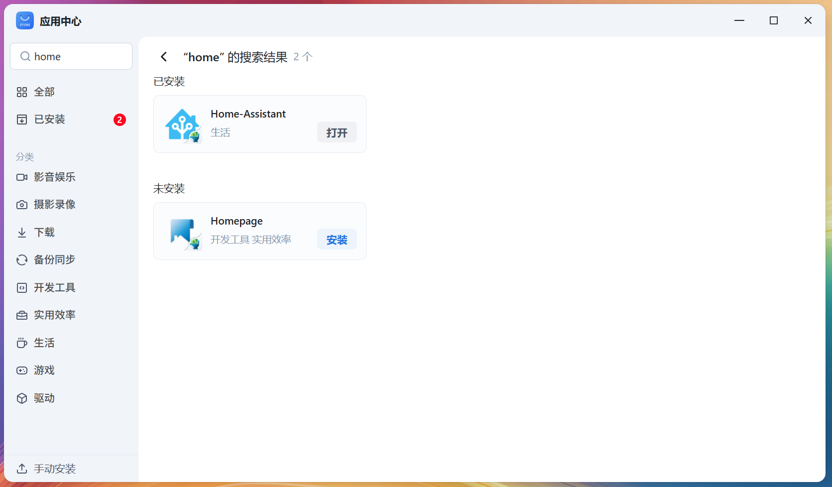The width and height of the screenshot is (832, 487).
Task: Click the camera icon for 摄影录像
Action: point(22,205)
